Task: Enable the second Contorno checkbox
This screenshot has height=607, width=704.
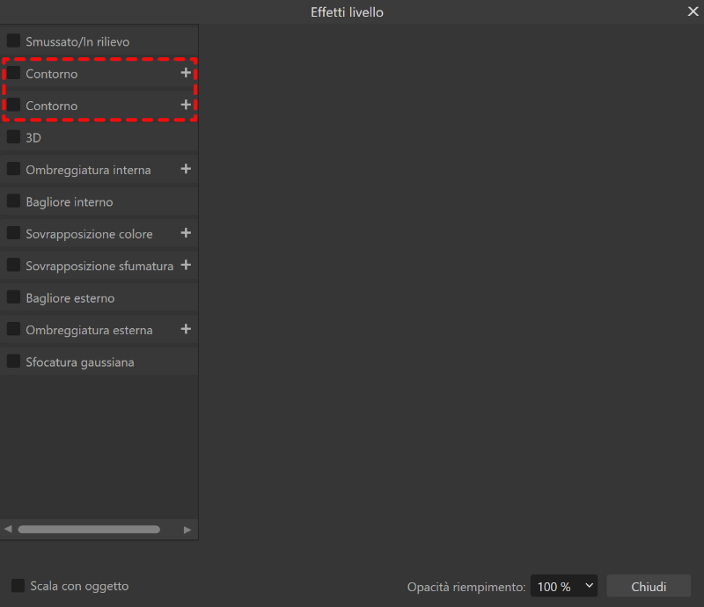Action: 13,105
